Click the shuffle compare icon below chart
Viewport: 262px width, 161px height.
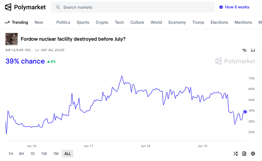(x=236, y=154)
